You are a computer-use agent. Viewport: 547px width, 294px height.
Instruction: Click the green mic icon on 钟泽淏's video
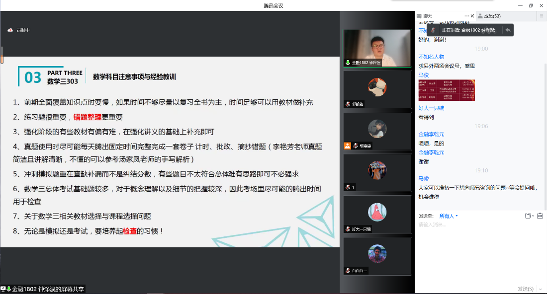(x=348, y=63)
